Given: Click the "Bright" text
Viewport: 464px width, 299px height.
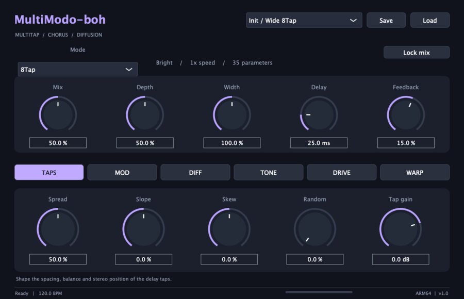Looking at the screenshot, I should [164, 63].
